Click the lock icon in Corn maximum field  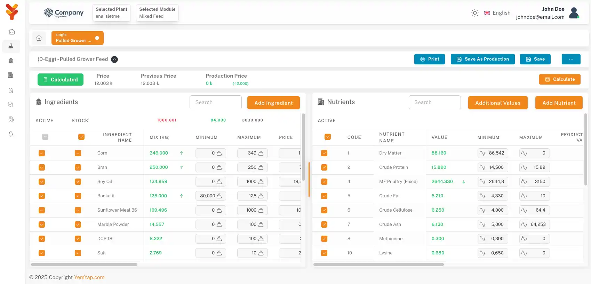pyautogui.click(x=261, y=153)
